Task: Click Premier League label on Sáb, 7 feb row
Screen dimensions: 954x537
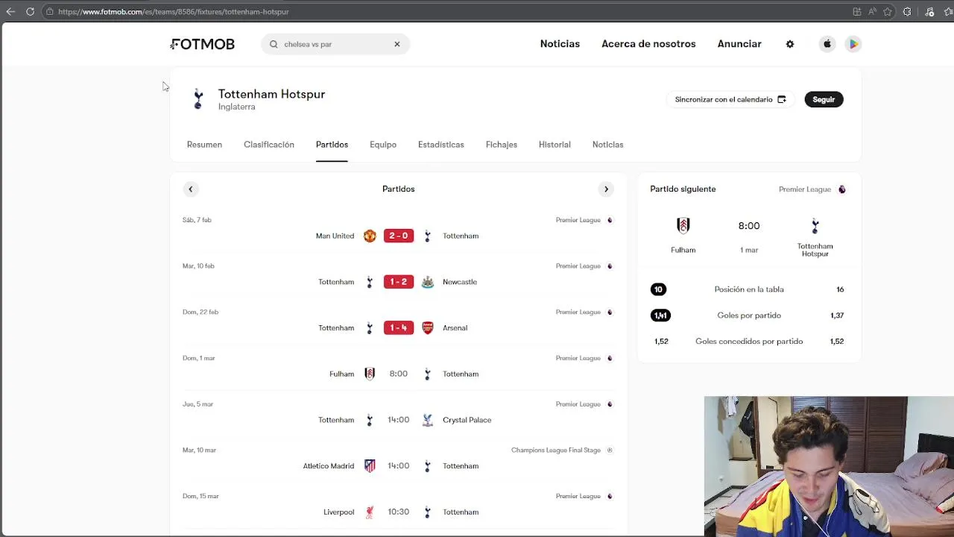Action: click(x=578, y=220)
